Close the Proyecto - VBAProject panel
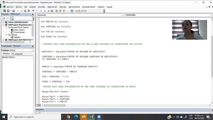 coord(33,14)
